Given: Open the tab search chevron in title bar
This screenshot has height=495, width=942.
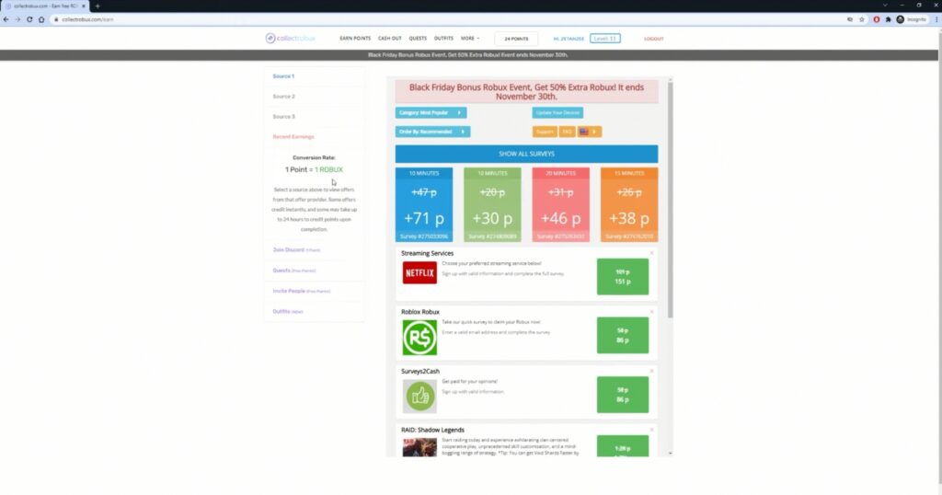Looking at the screenshot, I should coord(885,6).
